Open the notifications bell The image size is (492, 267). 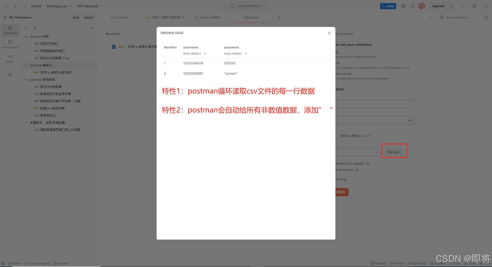(x=413, y=6)
